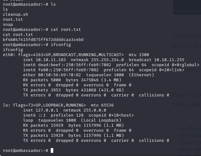Click the loopback address 127.0.0.1
The height and width of the screenshot is (156, 201).
47,110
